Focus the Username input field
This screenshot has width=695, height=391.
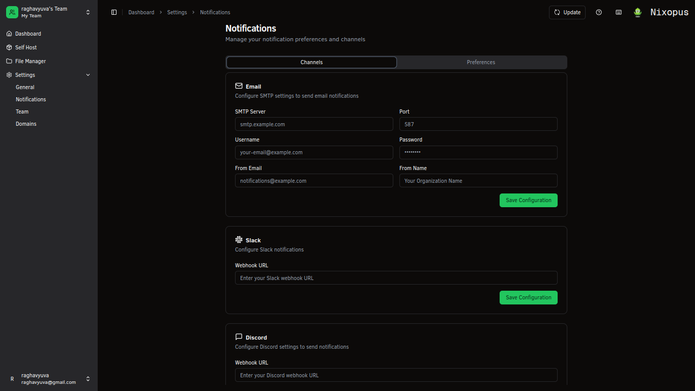(314, 152)
